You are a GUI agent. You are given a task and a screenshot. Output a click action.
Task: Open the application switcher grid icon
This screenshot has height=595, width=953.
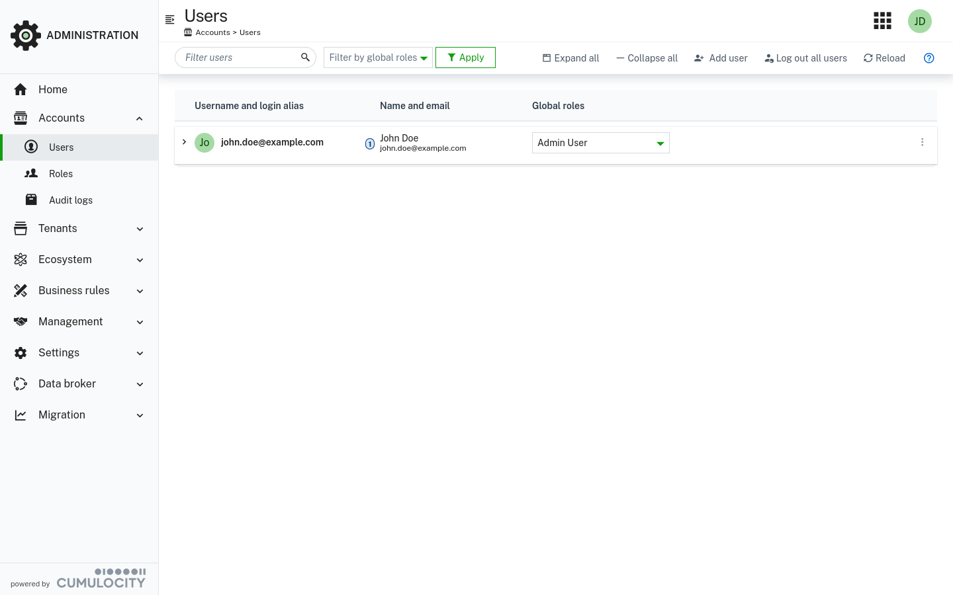click(x=882, y=21)
